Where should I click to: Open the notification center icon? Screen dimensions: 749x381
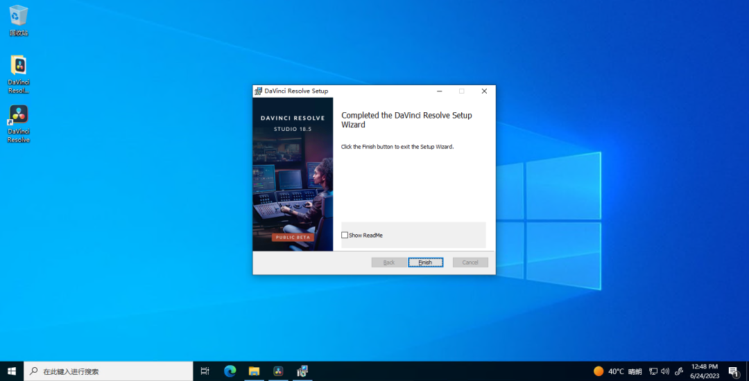point(733,371)
